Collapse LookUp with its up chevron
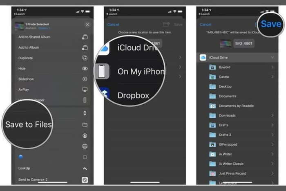286x191 pixels. coord(85,169)
